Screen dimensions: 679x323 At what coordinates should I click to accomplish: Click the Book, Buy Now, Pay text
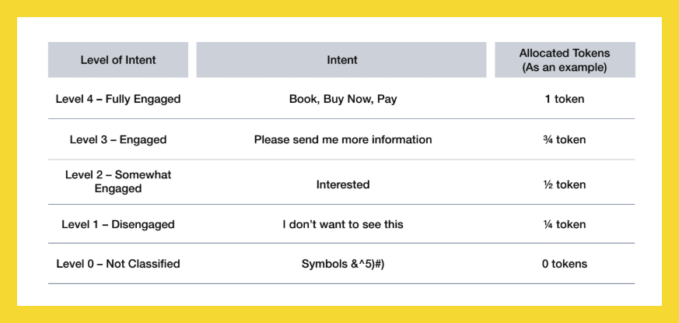(x=342, y=100)
